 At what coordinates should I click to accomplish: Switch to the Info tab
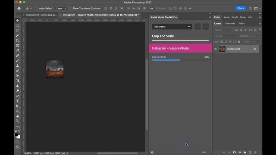(250, 17)
